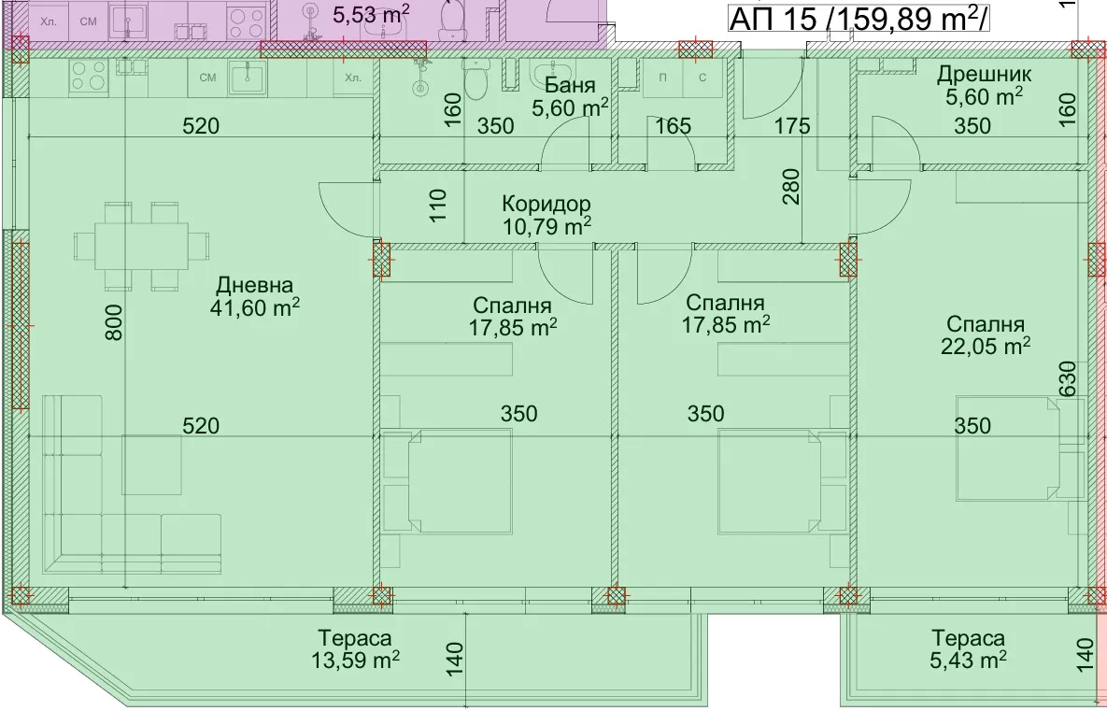Click the box marked С
1107x711 pixels.
point(702,78)
